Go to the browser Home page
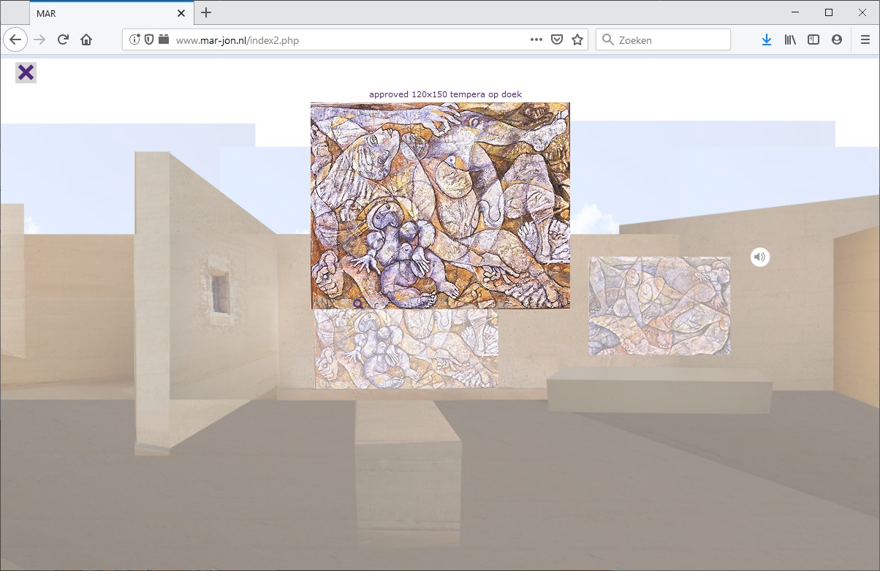880x571 pixels. pos(86,40)
